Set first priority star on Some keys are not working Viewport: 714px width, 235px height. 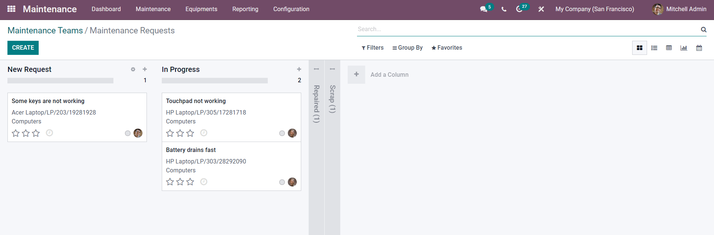click(16, 133)
